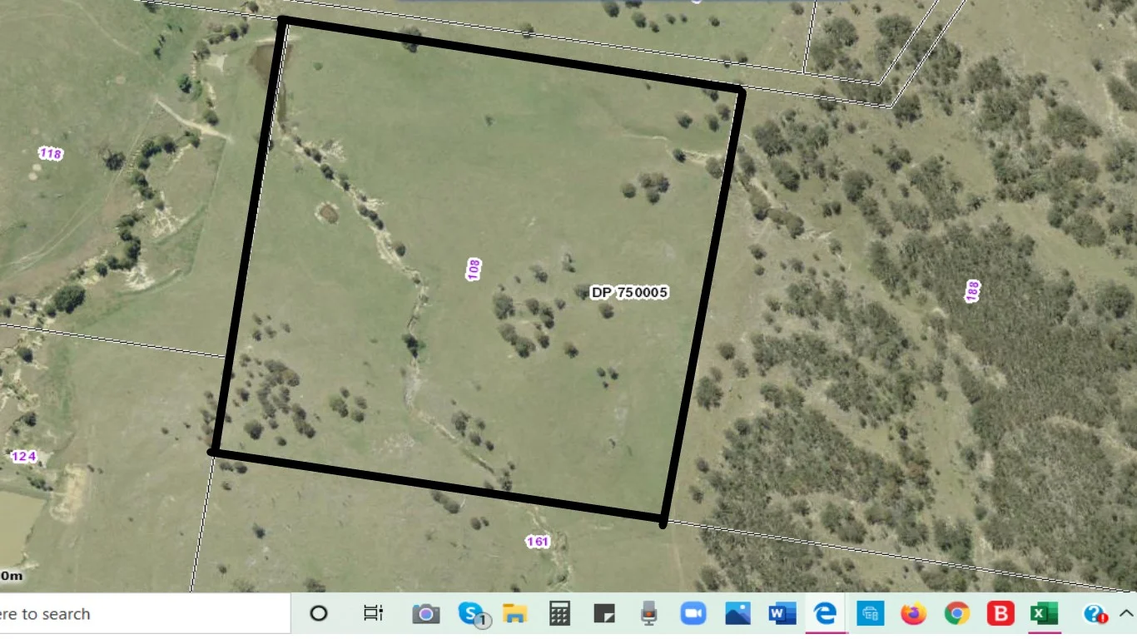Click lot 118 label on map
Screen dimensions: 1137x639
pyautogui.click(x=51, y=154)
